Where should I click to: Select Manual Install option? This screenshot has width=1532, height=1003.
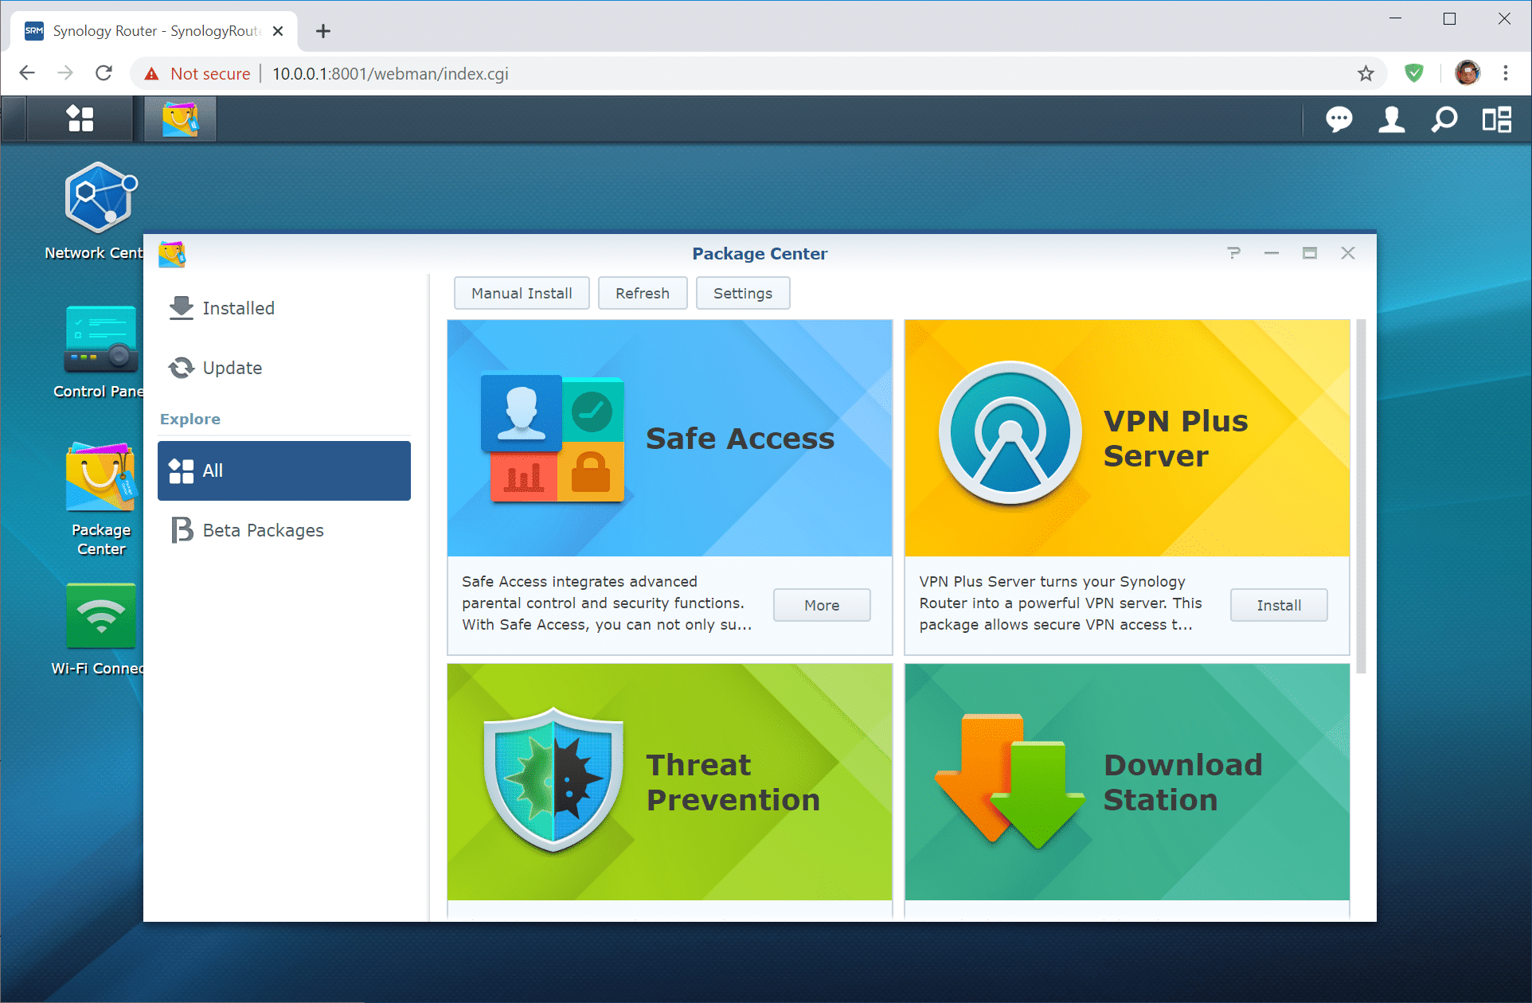[x=520, y=292]
